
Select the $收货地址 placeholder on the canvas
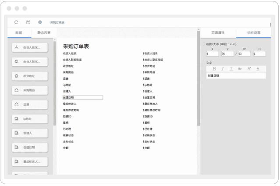(x=149, y=66)
